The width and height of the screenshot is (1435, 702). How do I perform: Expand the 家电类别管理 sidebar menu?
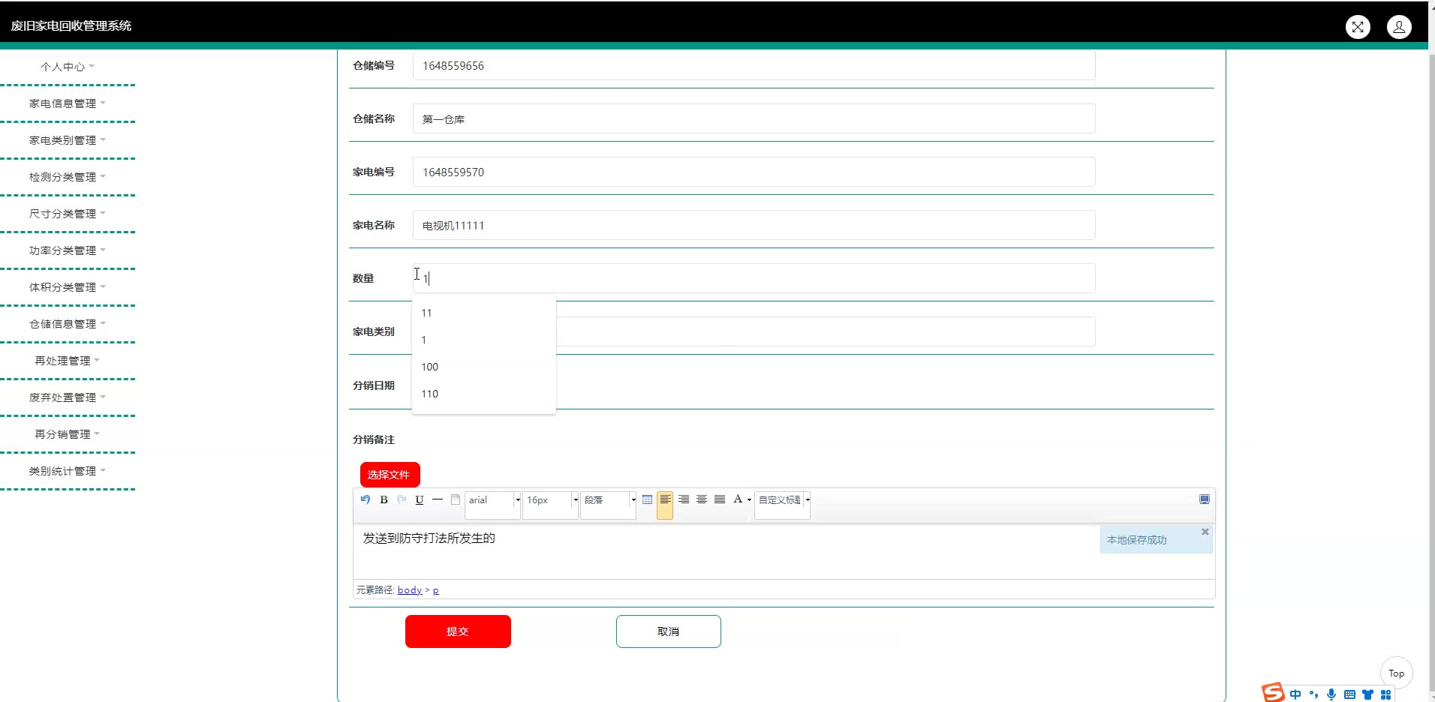(68, 140)
